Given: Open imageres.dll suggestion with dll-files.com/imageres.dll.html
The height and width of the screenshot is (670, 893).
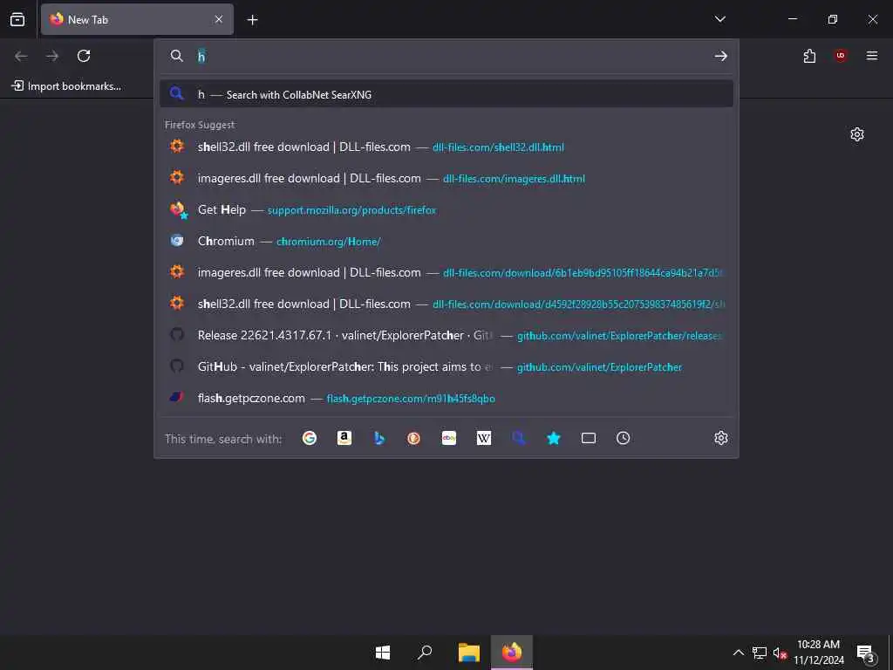Looking at the screenshot, I should point(446,178).
